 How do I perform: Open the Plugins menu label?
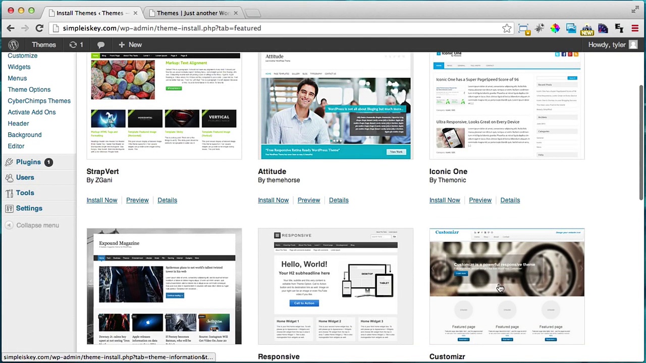tap(28, 162)
